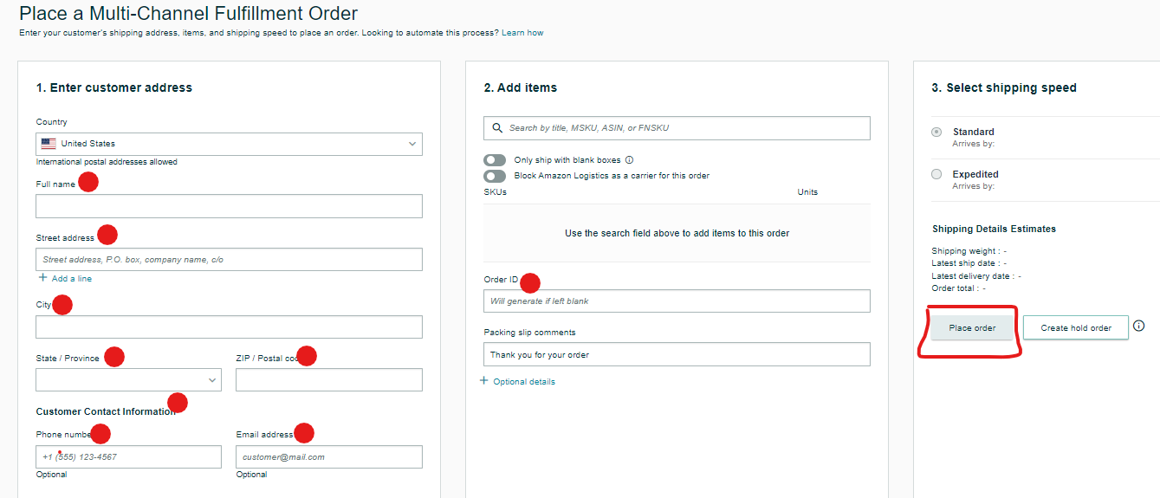The image size is (1160, 498).
Task: Click the info icon next to blank boxes
Action: click(x=630, y=160)
